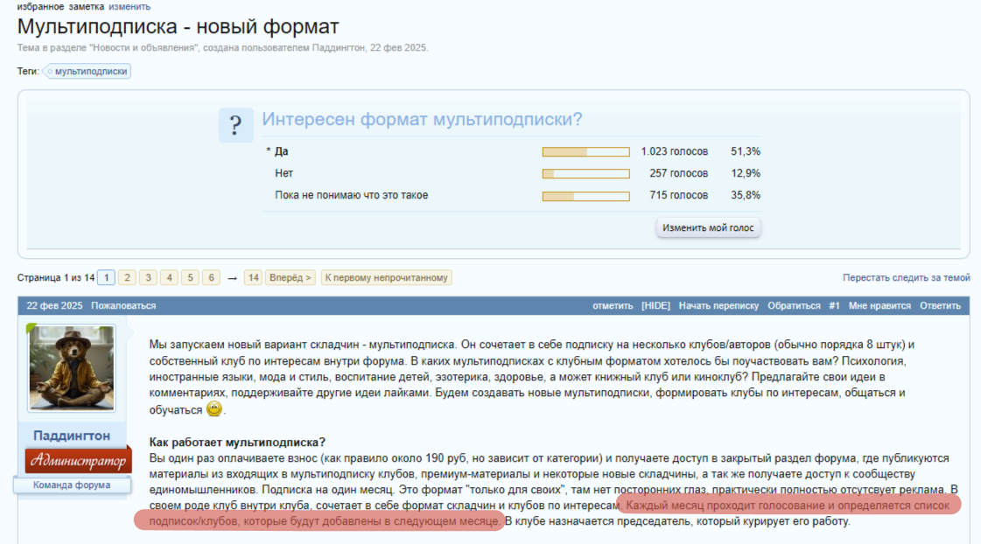Go to page 3 of the thread
The image size is (981, 544).
click(x=148, y=277)
